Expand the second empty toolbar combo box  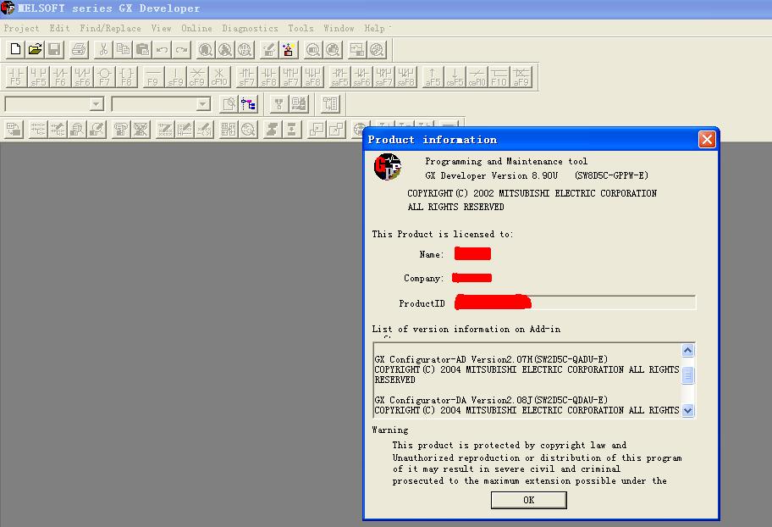202,104
